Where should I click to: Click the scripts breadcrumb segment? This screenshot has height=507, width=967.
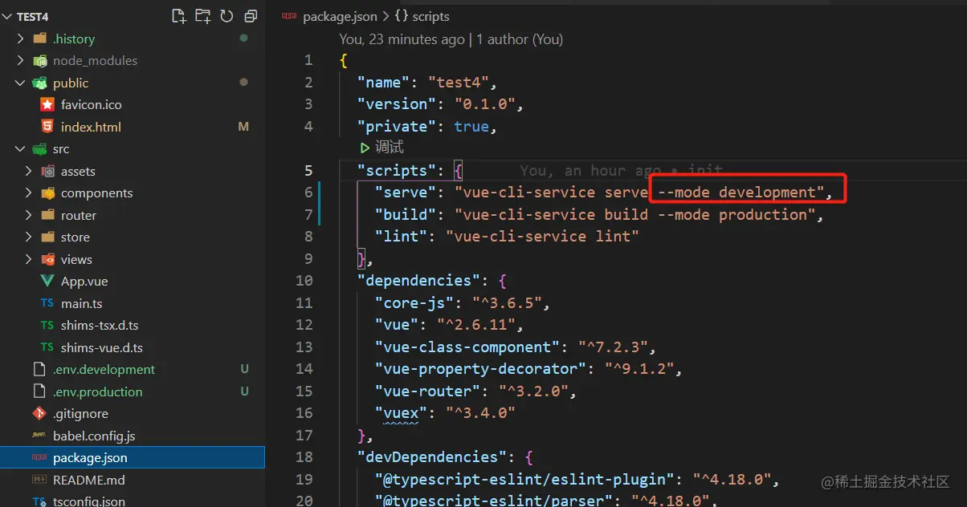431,16
